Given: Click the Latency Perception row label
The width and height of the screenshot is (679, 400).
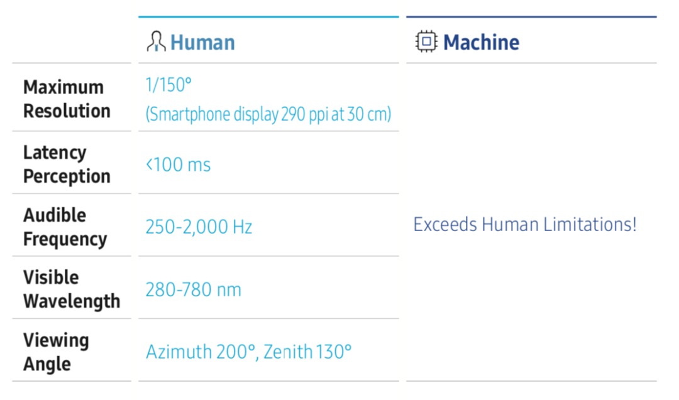Looking at the screenshot, I should (x=67, y=165).
